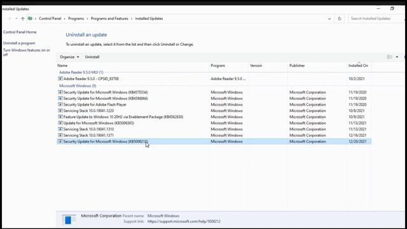Click icon of Security Update for Adobe Flash Player

(x=60, y=104)
